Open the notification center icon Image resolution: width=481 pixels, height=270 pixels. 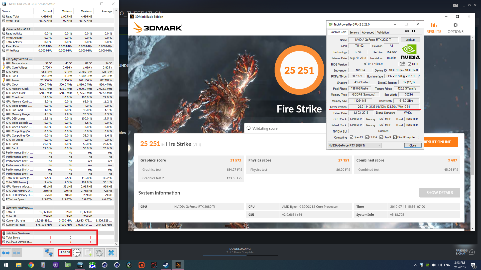pyautogui.click(x=473, y=265)
